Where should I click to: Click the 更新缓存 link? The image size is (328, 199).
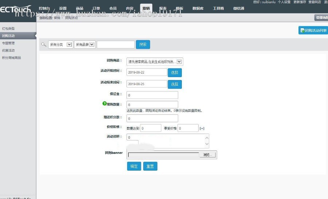click(x=300, y=2)
